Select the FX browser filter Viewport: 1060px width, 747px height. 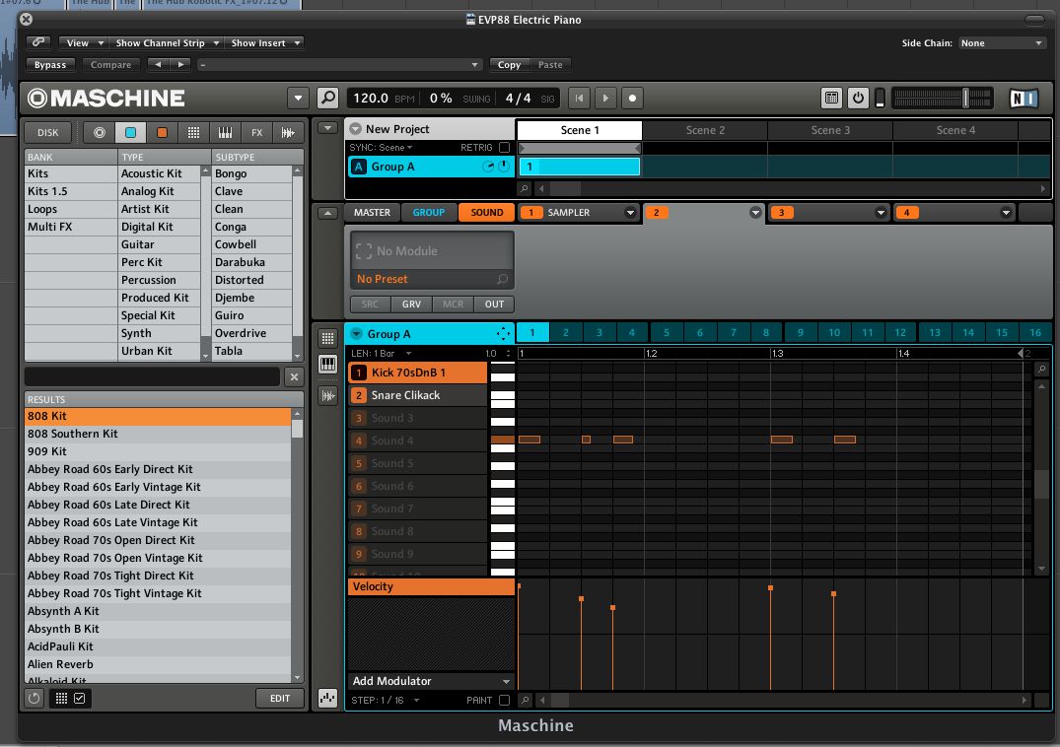coord(257,132)
